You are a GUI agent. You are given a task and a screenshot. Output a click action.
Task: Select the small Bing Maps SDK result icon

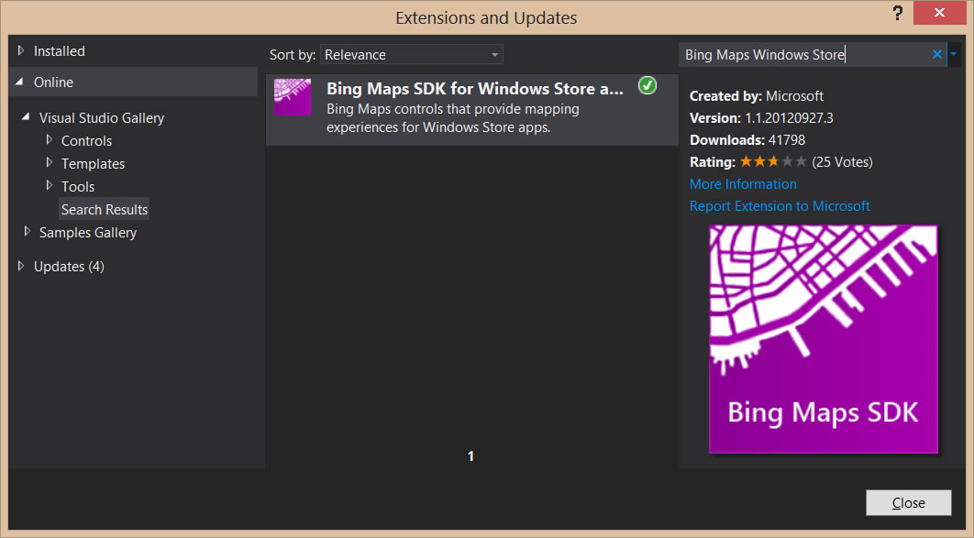293,97
